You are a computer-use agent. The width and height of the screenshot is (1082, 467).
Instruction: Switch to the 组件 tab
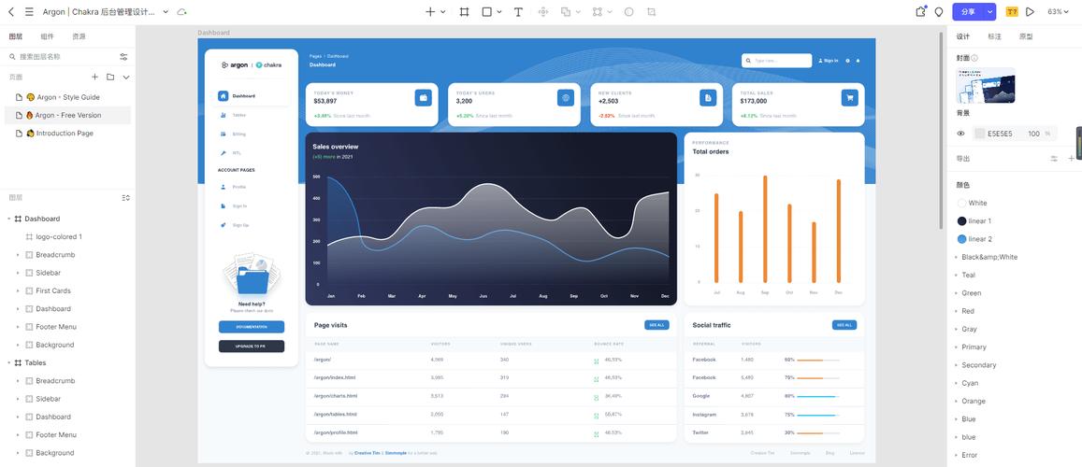click(47, 36)
